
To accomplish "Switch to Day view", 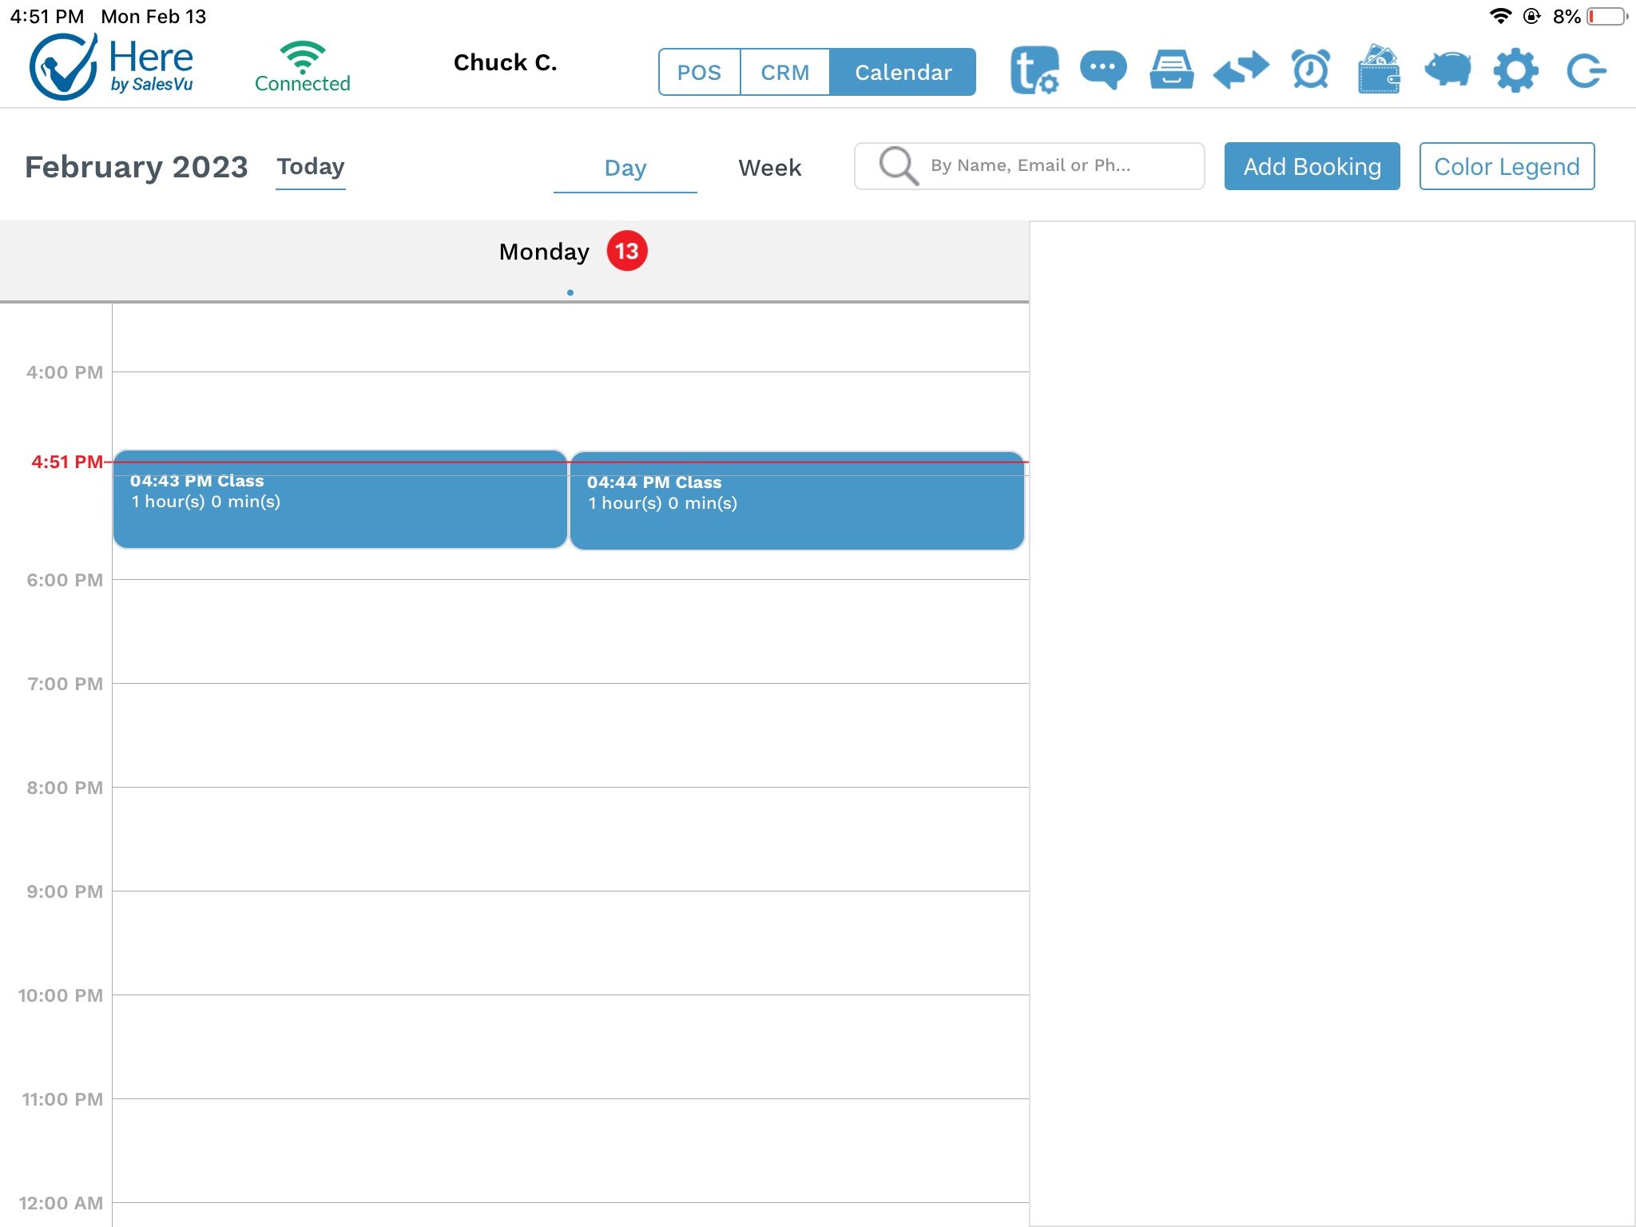I will [x=625, y=169].
